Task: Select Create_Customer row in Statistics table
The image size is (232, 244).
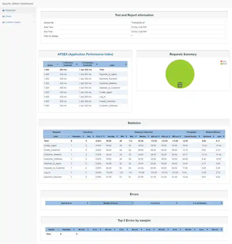Action: (134, 150)
